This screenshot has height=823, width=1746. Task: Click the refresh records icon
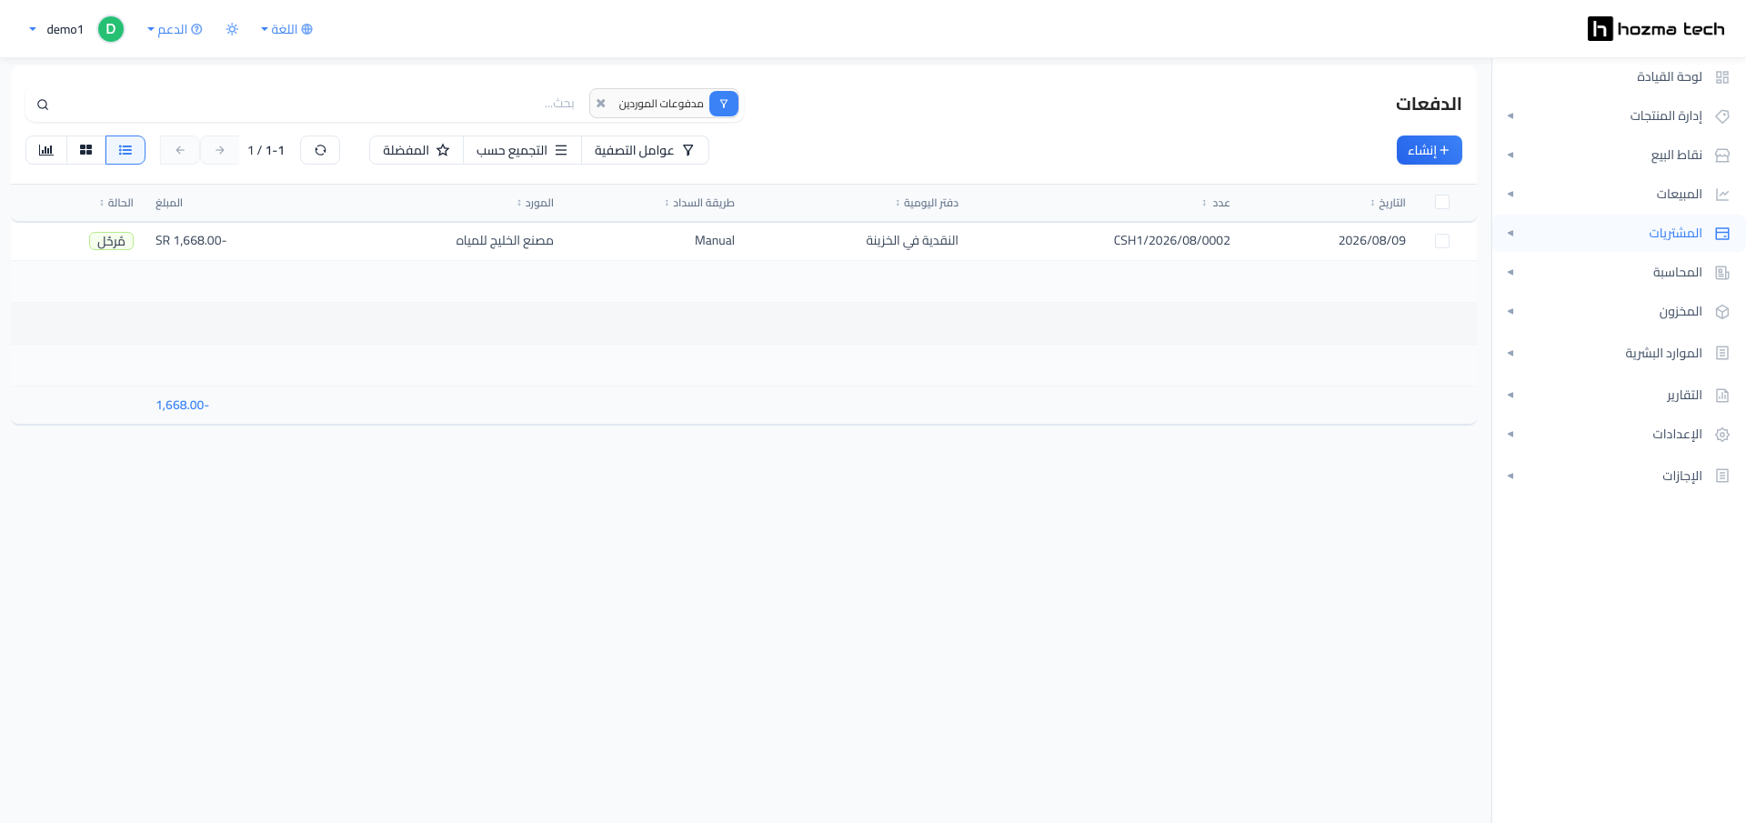[320, 150]
